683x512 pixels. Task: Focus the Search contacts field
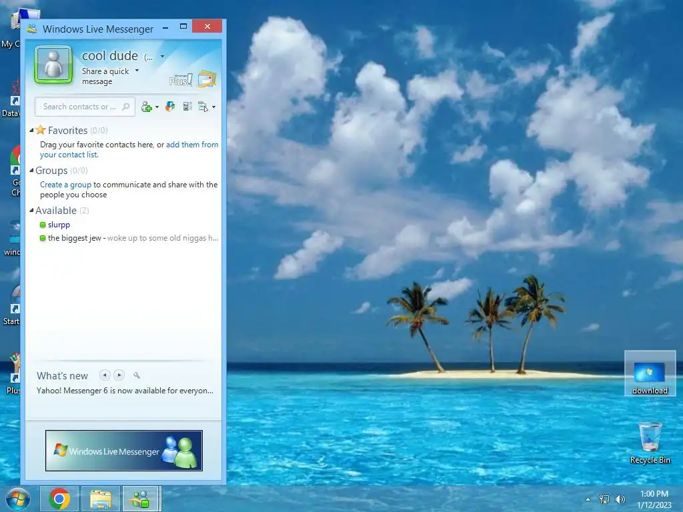(x=85, y=107)
